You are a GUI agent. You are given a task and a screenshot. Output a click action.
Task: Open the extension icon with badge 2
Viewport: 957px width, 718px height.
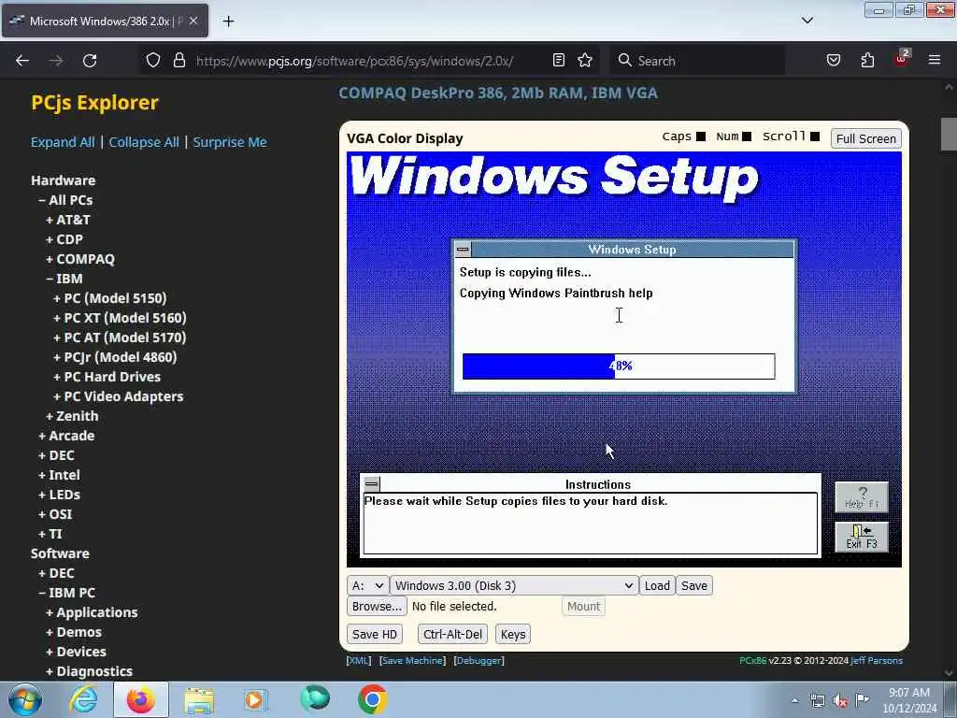[x=902, y=60]
